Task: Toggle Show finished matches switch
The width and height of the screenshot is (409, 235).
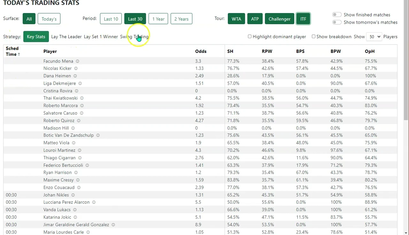Action: [337, 15]
